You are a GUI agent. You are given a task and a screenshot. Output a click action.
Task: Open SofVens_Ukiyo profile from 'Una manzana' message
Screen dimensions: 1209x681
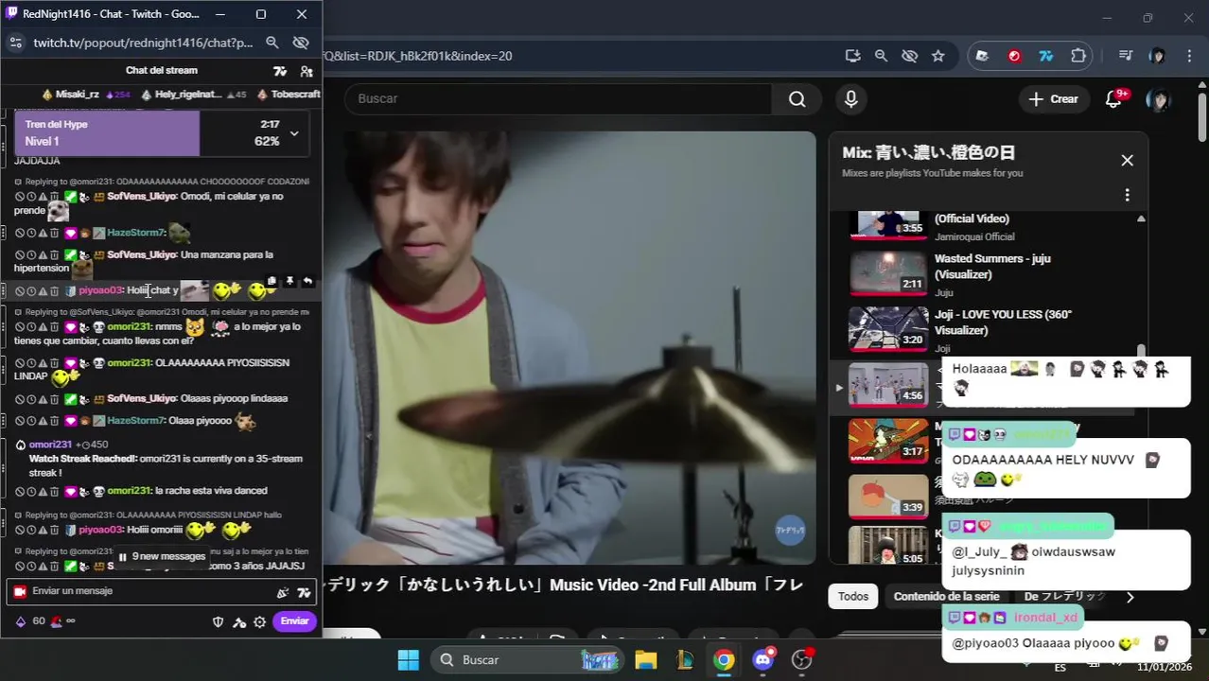click(x=142, y=254)
